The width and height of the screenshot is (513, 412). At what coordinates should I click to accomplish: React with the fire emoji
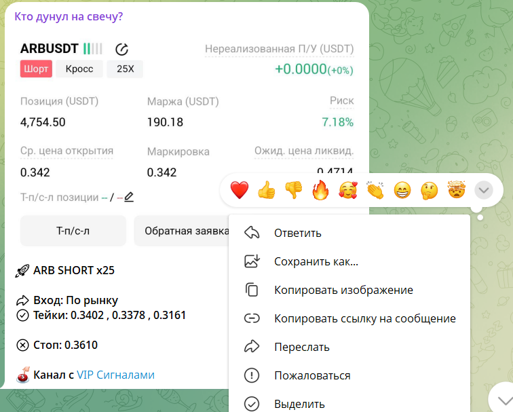[x=320, y=190]
